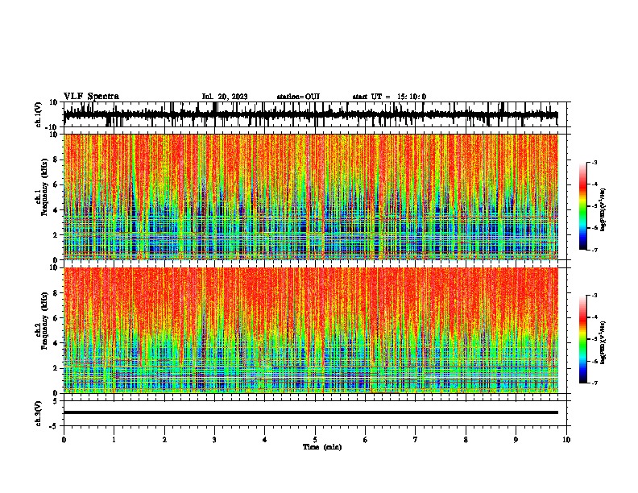The width and height of the screenshot is (638, 493).
Task: Click the date 'Jul 20, 2023' label
Action: pyautogui.click(x=225, y=97)
